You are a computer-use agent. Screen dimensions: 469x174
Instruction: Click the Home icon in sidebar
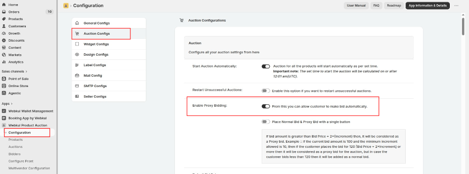click(x=4, y=5)
